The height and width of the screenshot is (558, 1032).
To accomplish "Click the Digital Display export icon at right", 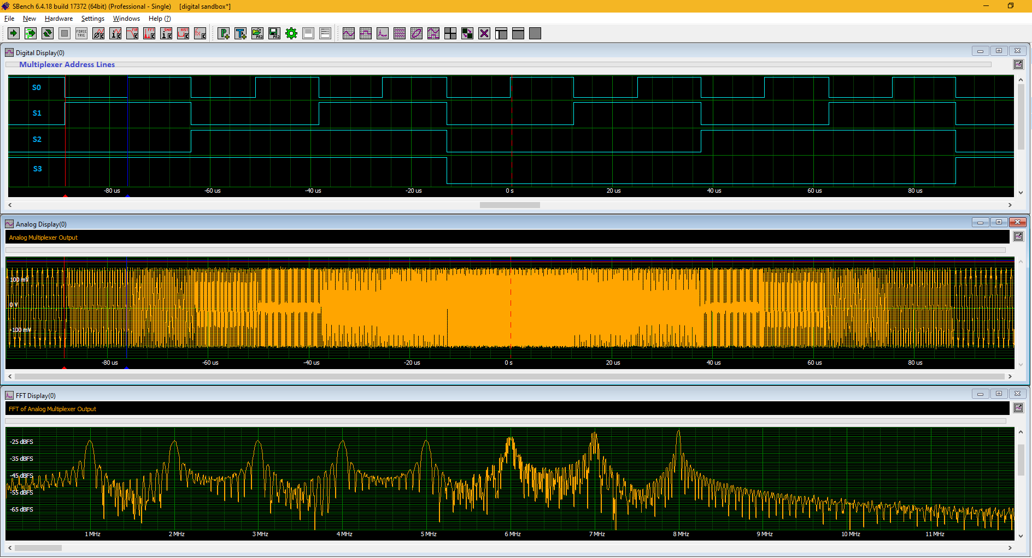I will pos(1018,64).
